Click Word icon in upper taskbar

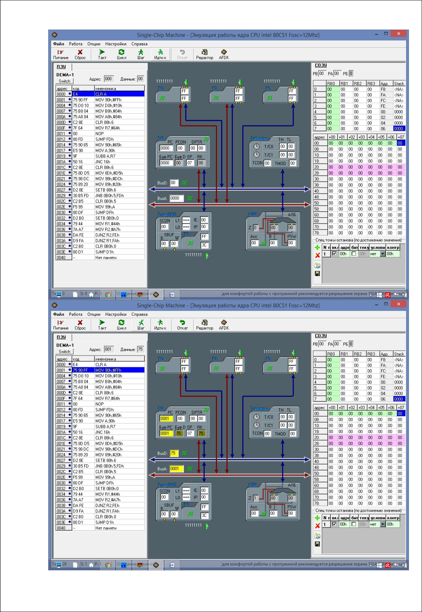(173, 294)
